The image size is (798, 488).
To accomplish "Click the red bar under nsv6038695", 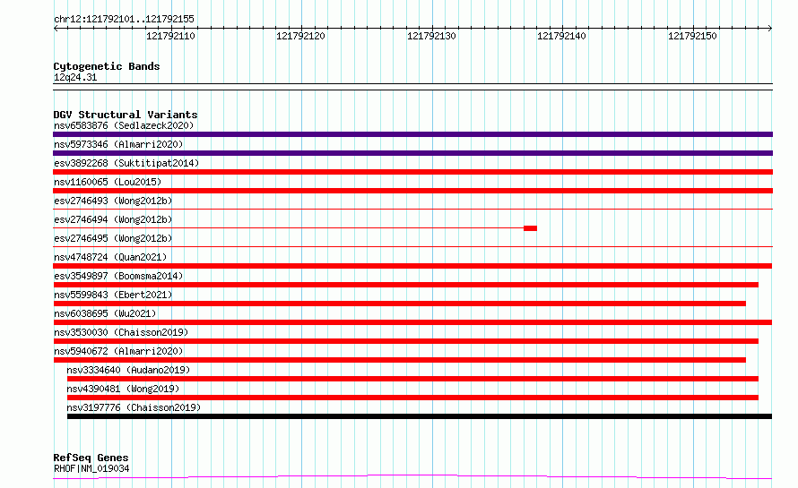I will 412,322.
